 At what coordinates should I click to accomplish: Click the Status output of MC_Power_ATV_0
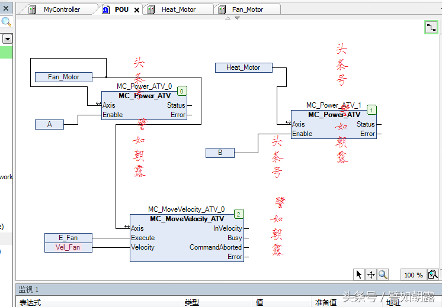click(x=176, y=105)
